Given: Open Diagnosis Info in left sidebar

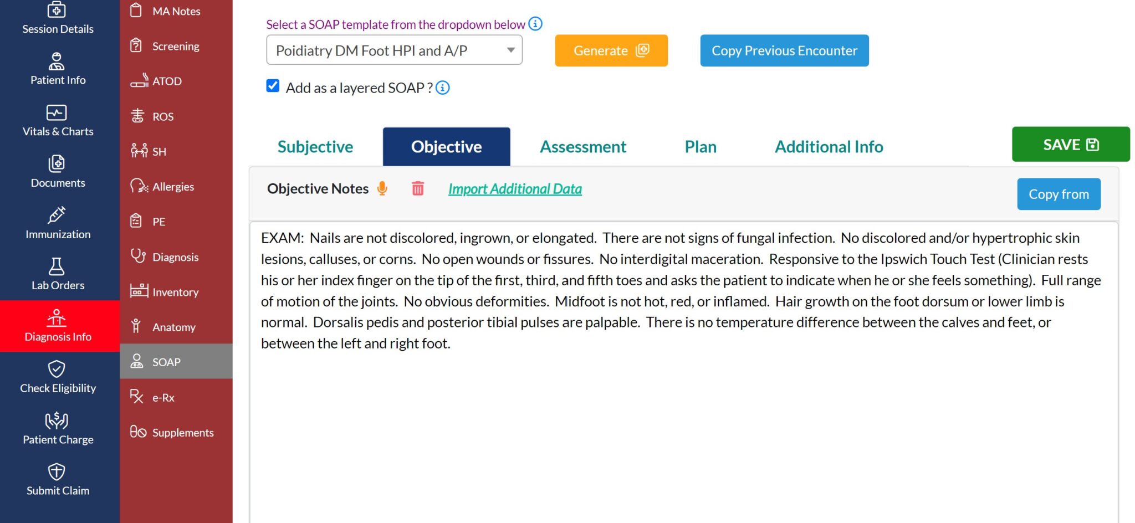Looking at the screenshot, I should 60,326.
